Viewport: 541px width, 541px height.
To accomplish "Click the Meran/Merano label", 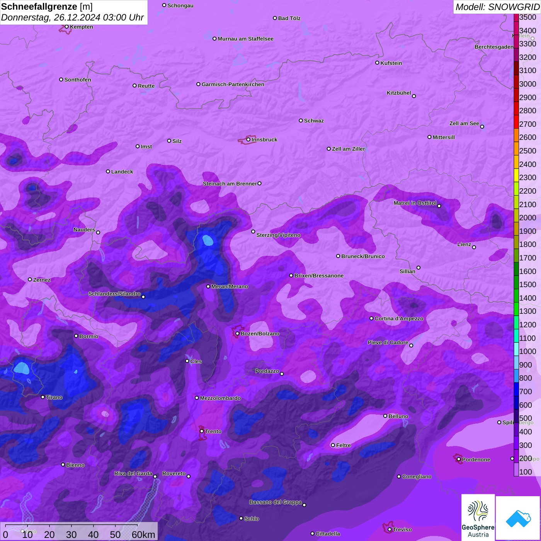I will pyautogui.click(x=230, y=286).
